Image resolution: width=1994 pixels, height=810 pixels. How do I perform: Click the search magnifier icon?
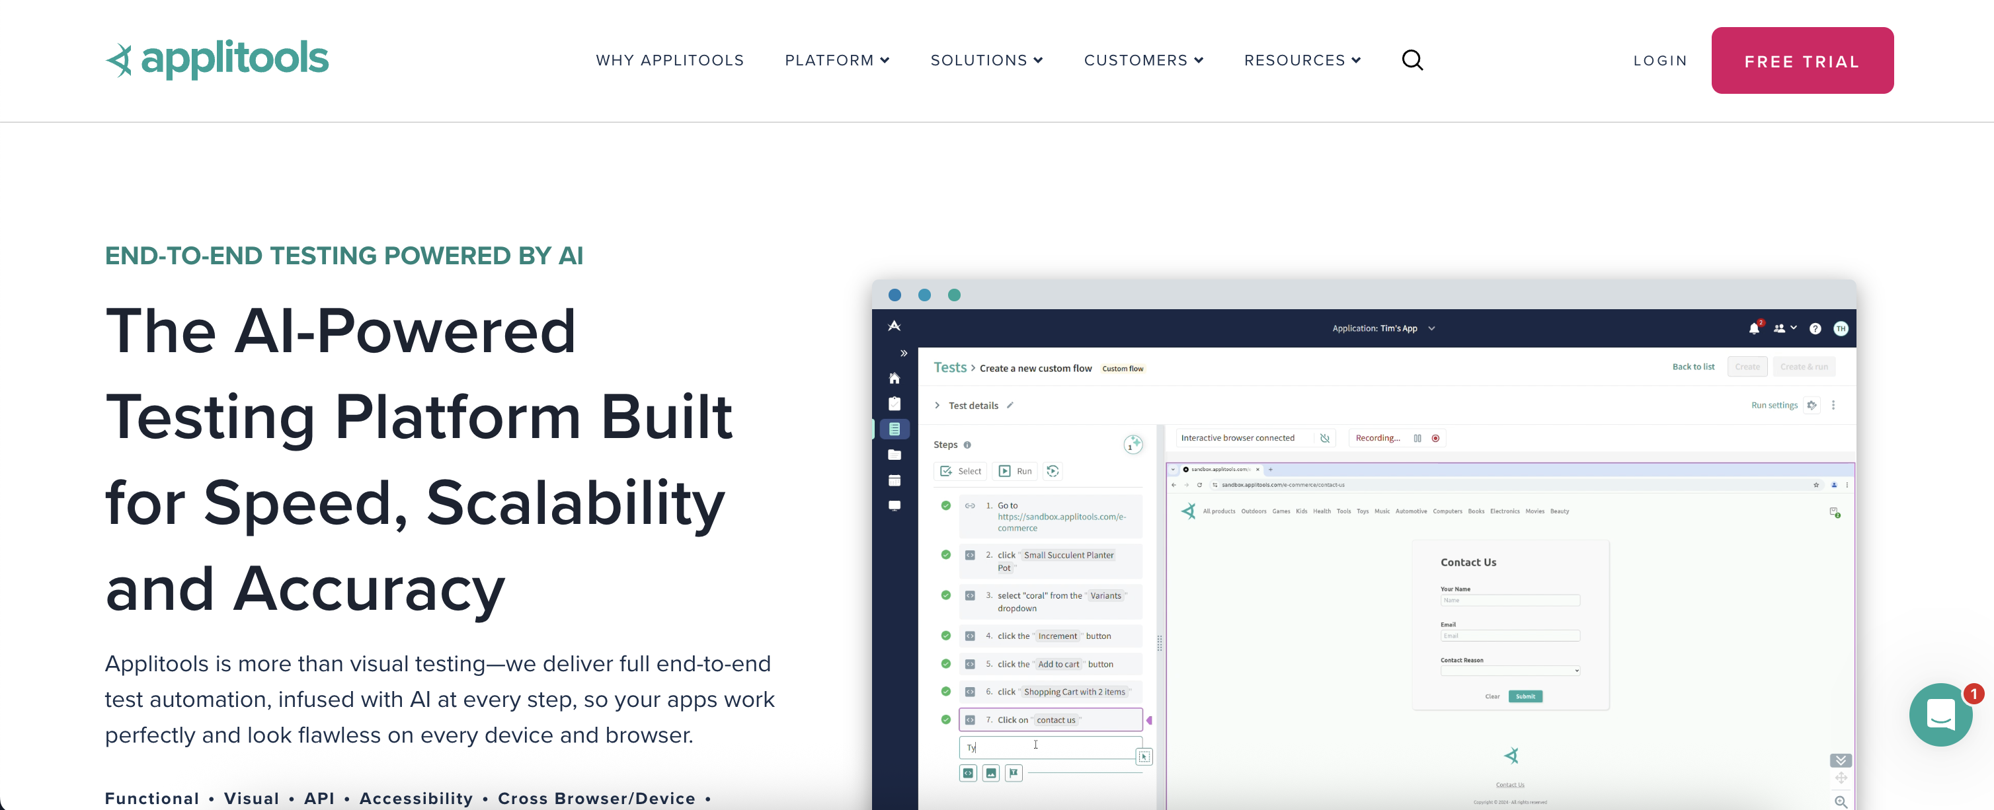(x=1412, y=60)
